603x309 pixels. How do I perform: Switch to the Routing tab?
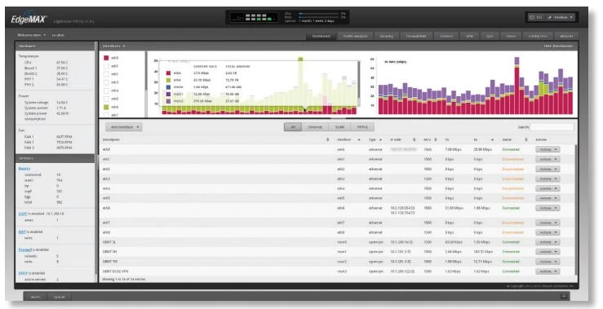pos(387,36)
